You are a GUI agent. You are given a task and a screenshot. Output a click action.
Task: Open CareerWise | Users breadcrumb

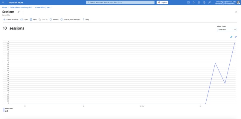[x=43, y=7]
